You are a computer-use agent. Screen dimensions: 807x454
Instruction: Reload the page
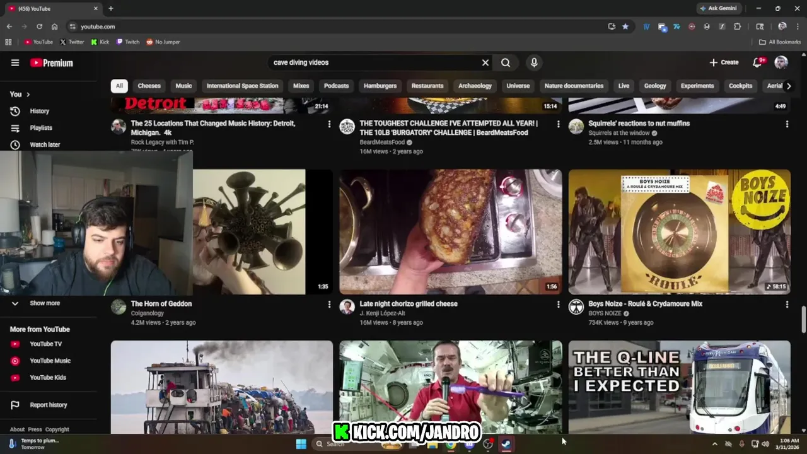point(39,26)
